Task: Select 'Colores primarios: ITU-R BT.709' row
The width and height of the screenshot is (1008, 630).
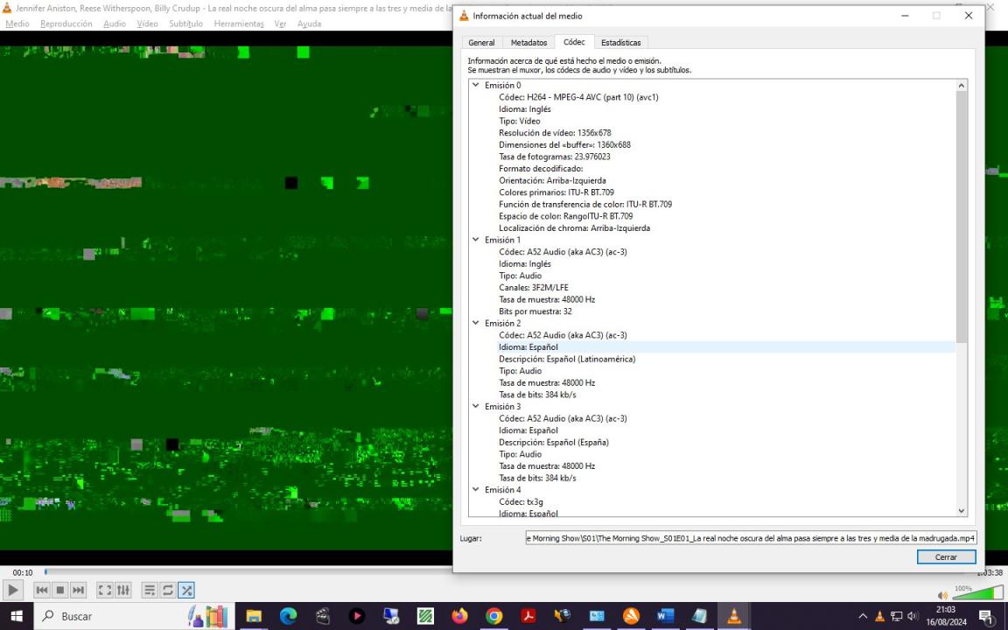Action: [556, 192]
